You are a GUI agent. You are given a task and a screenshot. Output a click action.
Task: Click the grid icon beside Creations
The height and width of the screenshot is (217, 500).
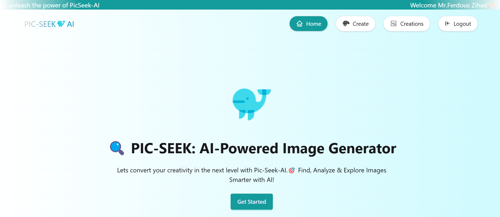tap(393, 24)
